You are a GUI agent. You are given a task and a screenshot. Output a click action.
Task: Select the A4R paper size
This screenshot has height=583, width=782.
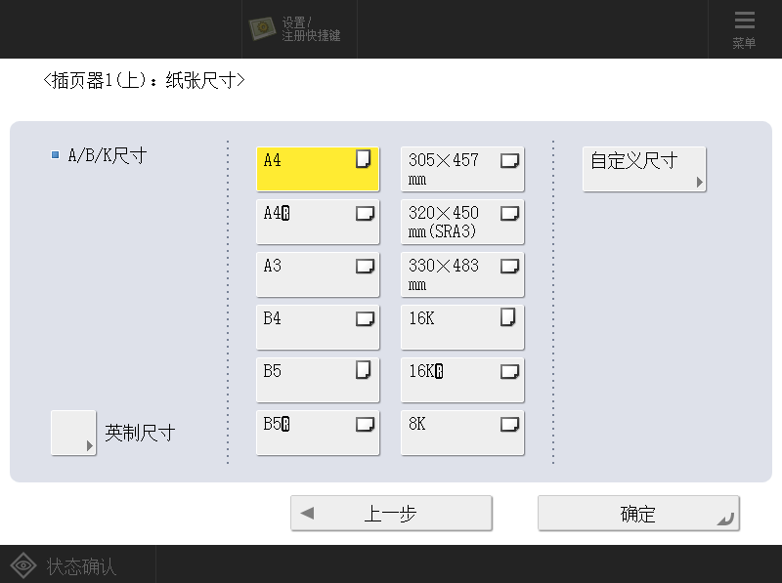[317, 222]
